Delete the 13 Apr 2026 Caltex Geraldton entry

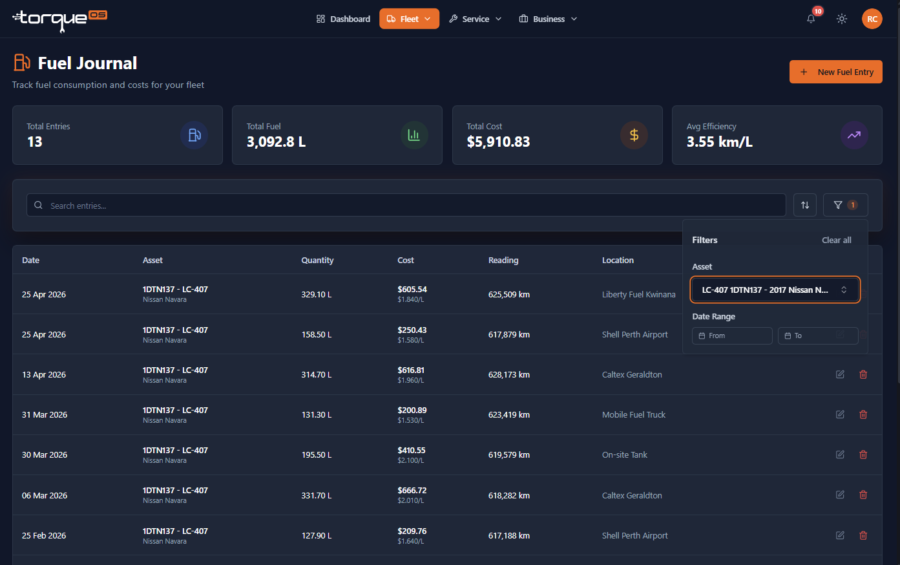coord(863,374)
